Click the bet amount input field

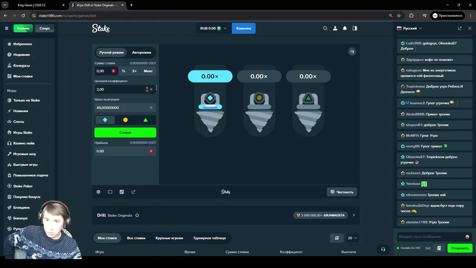(106, 71)
